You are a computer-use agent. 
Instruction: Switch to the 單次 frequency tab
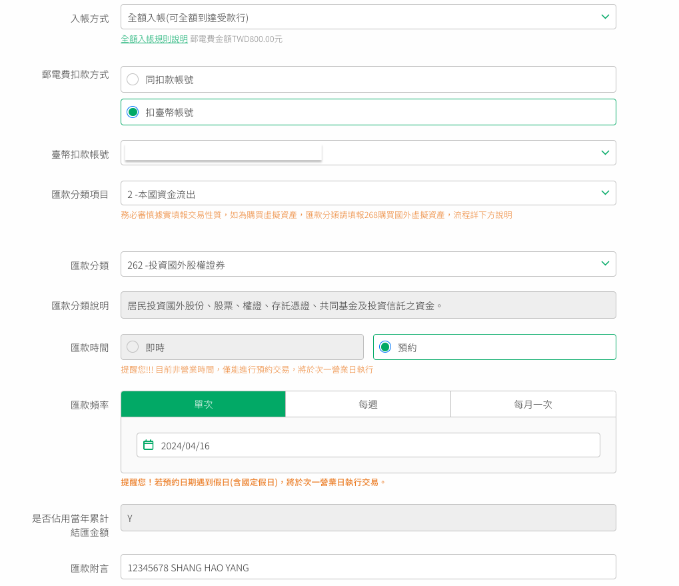[203, 404]
